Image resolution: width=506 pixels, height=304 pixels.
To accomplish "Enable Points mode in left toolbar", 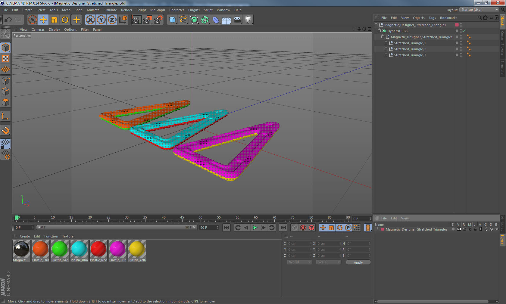I will [6, 81].
